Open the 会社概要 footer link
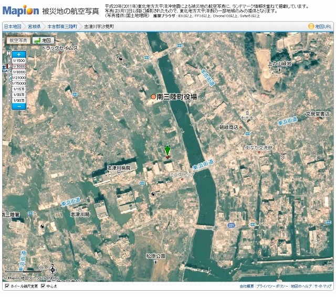The image size is (336, 297). point(247,286)
